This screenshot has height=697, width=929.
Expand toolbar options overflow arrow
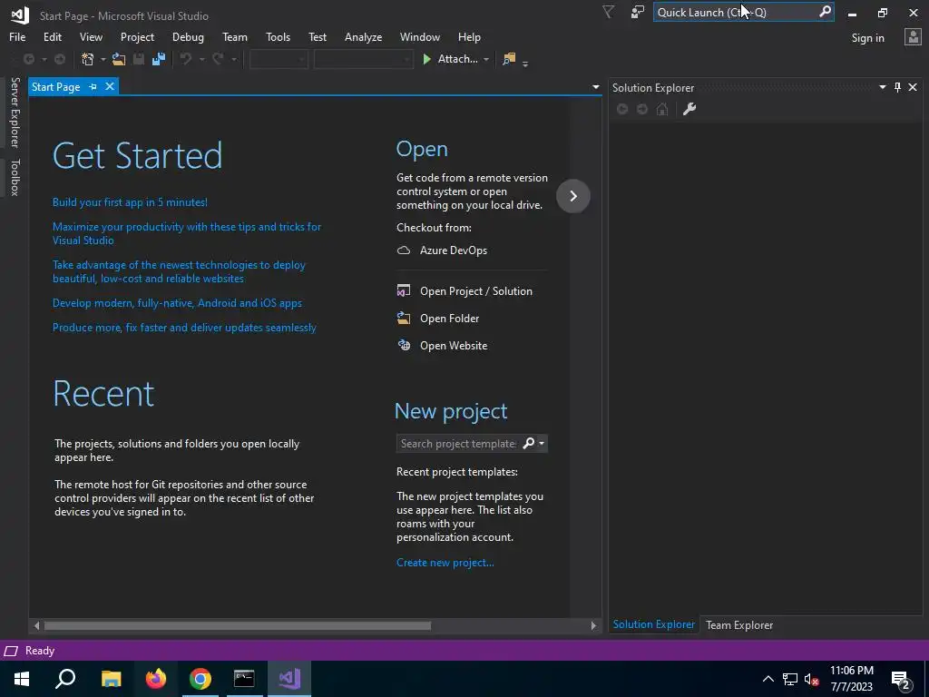click(525, 63)
